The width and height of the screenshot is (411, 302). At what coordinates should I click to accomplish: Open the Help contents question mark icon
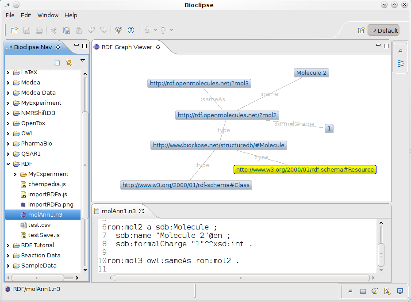coord(131,31)
